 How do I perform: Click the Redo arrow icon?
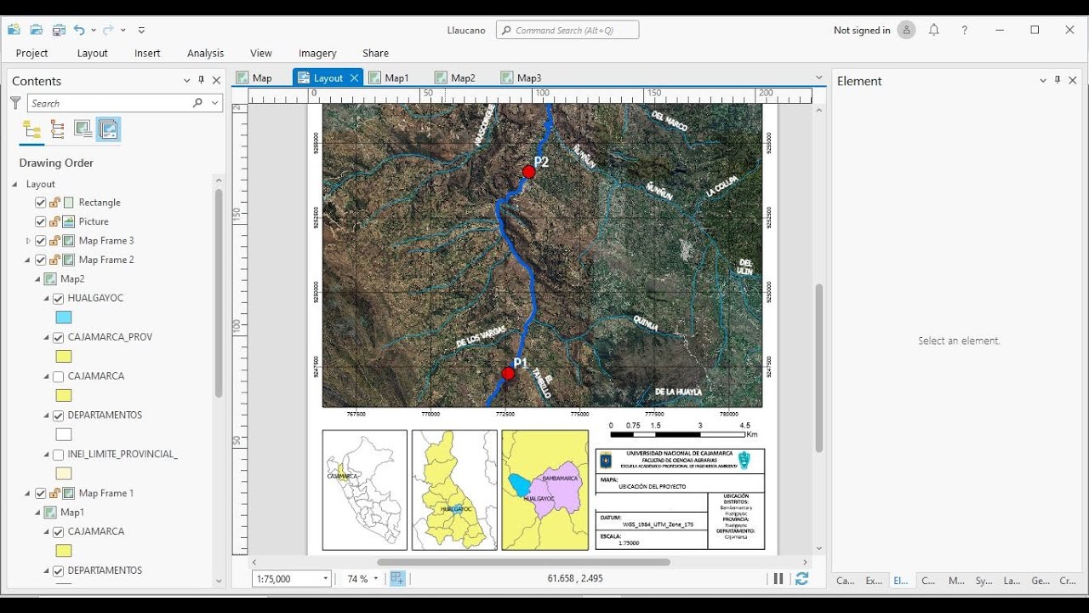[108, 30]
